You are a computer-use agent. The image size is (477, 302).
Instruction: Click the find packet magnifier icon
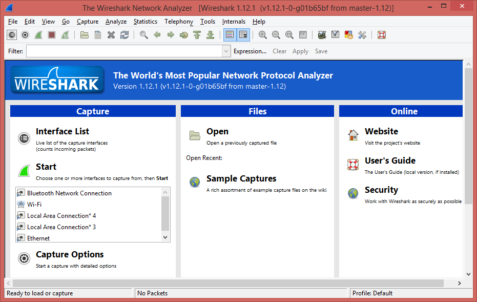coord(144,35)
